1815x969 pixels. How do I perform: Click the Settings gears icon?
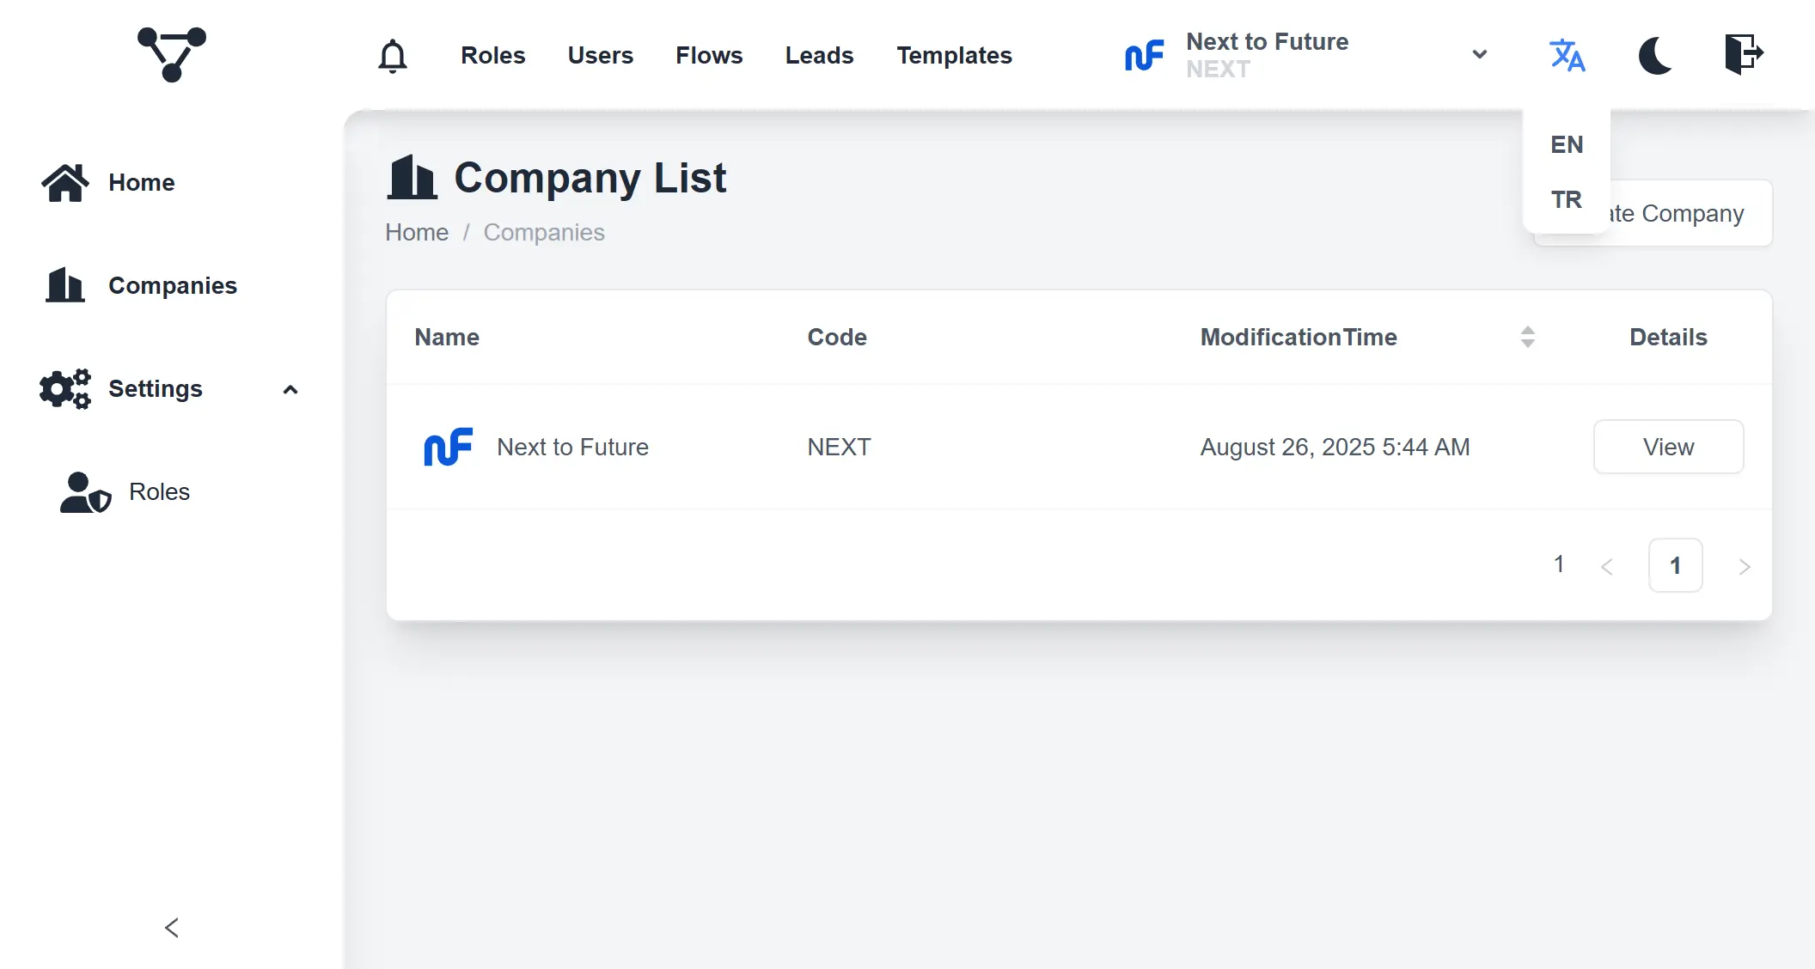pos(65,389)
